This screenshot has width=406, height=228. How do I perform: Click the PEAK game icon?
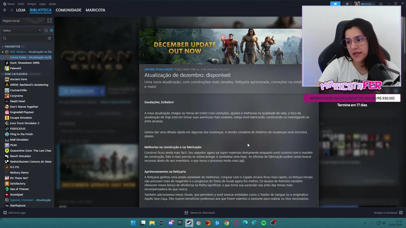7,145
